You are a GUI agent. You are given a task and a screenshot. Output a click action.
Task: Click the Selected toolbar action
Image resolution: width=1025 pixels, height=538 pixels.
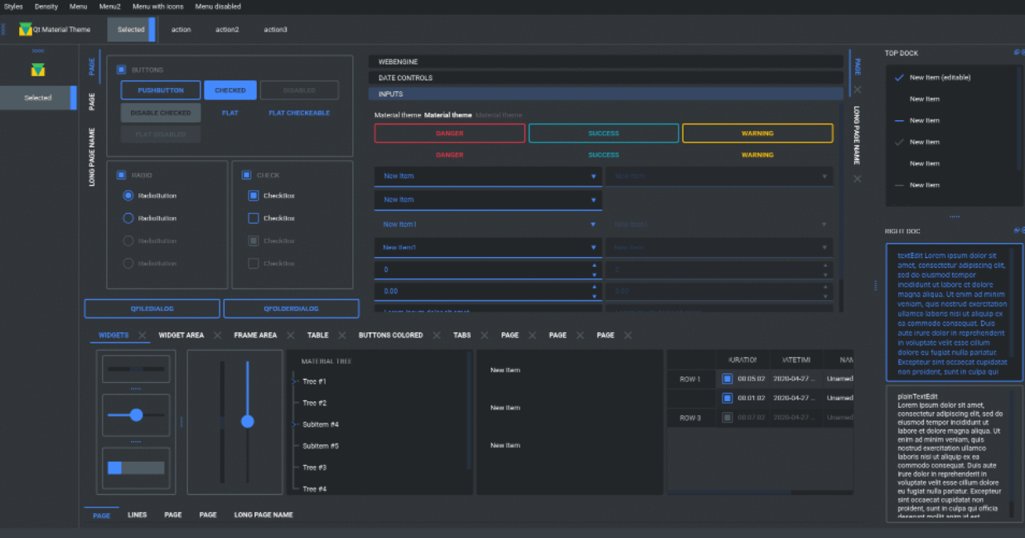click(x=131, y=30)
